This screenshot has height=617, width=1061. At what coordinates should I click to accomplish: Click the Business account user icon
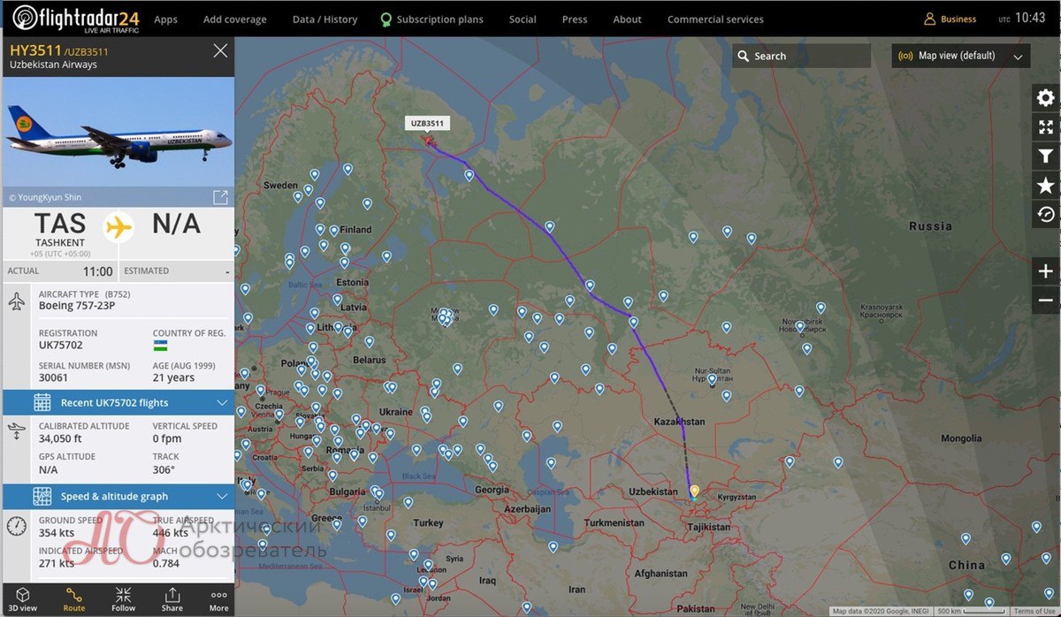[x=930, y=19]
